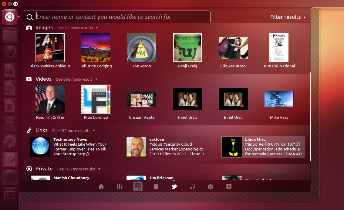
Task: Launch LibreOffice Calc from the launcher
Action: [10, 88]
